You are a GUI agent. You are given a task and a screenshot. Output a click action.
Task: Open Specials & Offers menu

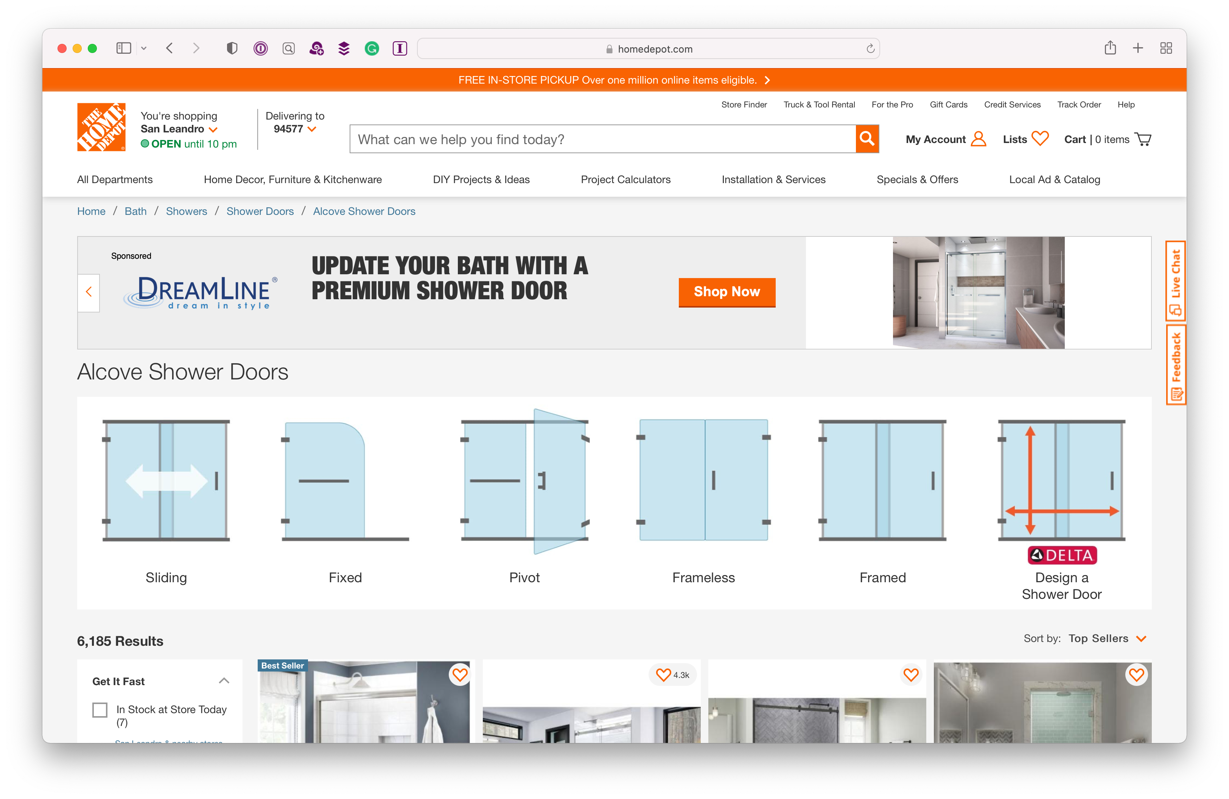point(917,179)
